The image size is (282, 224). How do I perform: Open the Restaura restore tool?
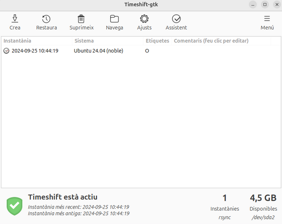(x=46, y=19)
